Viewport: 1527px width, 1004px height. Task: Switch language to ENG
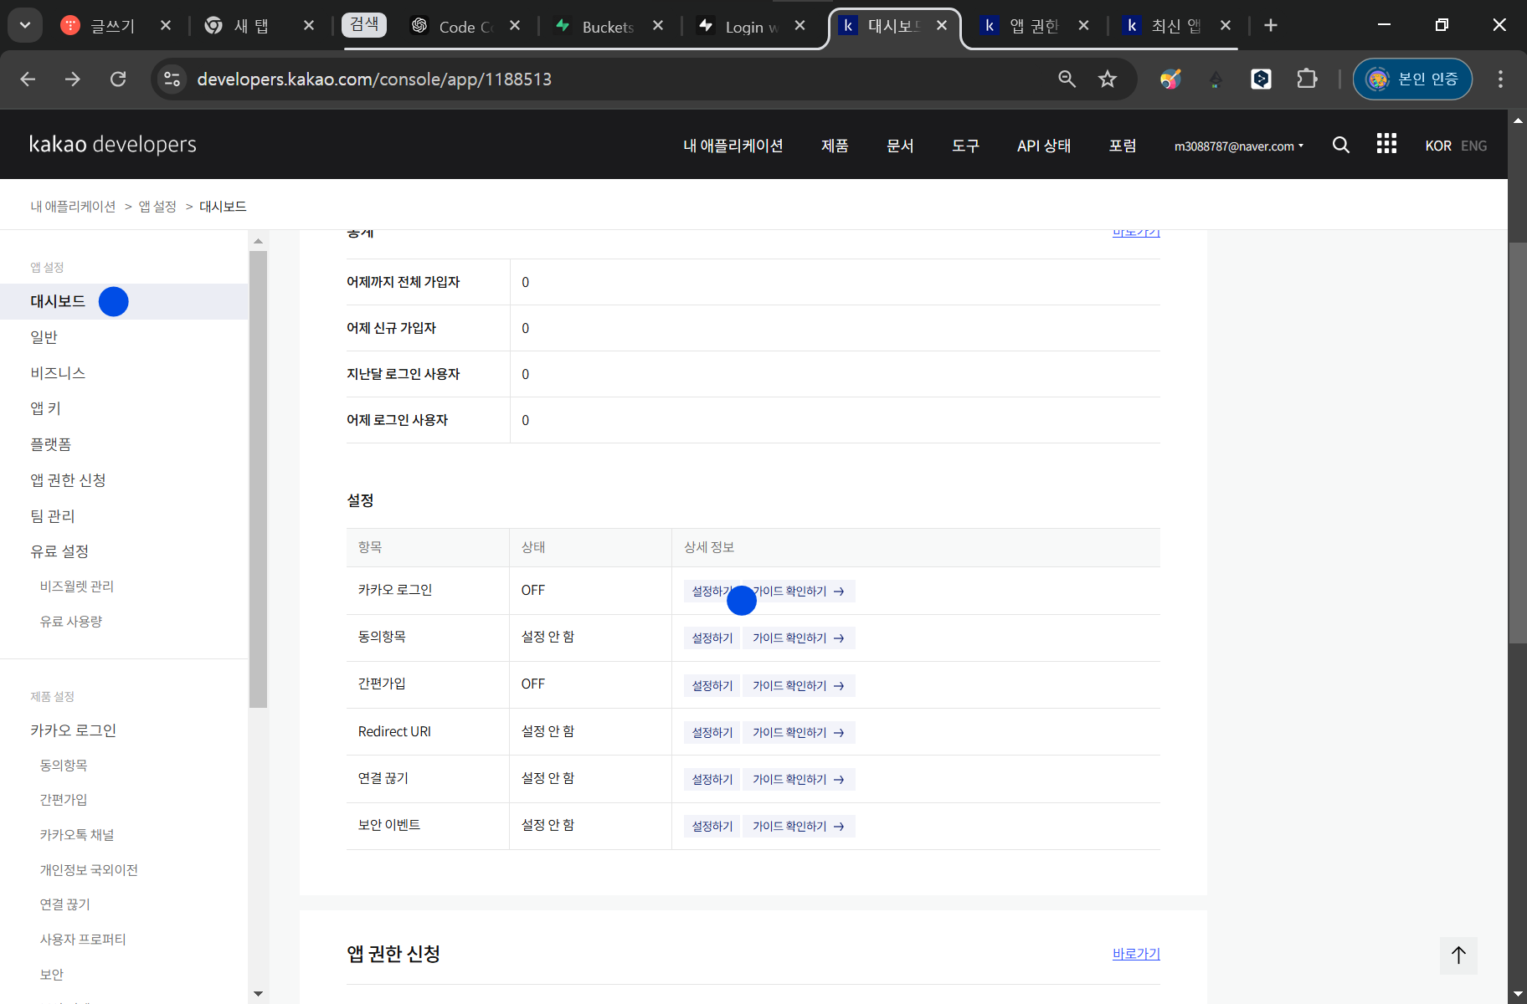[1473, 146]
